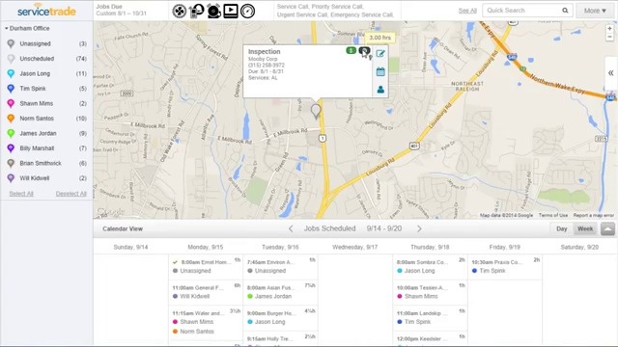Toggle Jason Long technician pin
Image resolution: width=618 pixels, height=347 pixels.
[11, 73]
